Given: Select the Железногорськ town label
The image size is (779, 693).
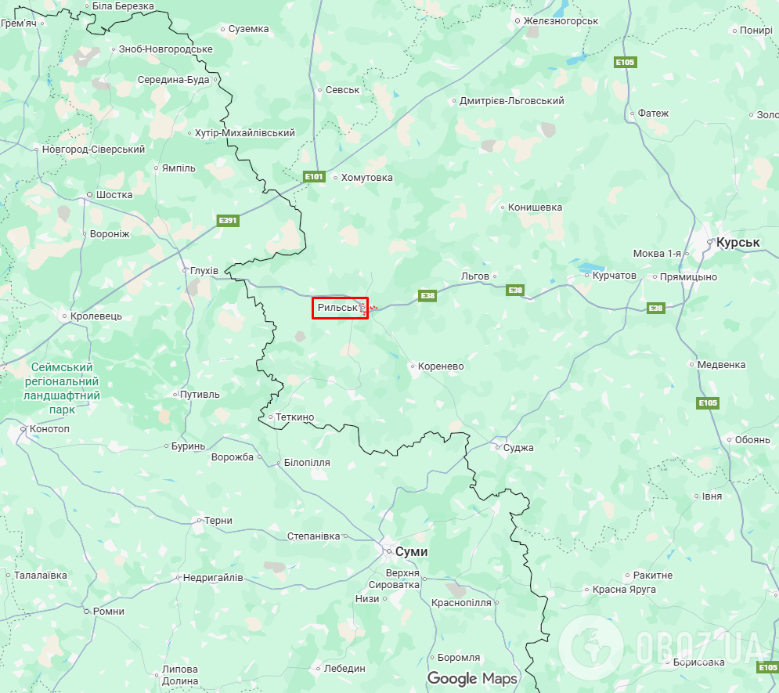Looking at the screenshot, I should pos(561,21).
